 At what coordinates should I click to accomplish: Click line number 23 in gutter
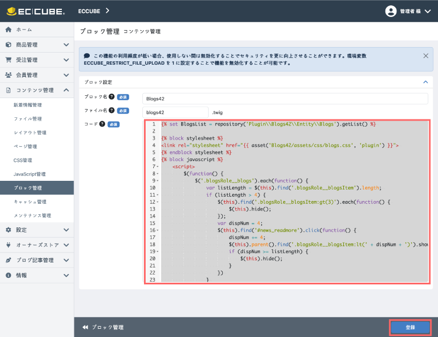pyautogui.click(x=153, y=279)
